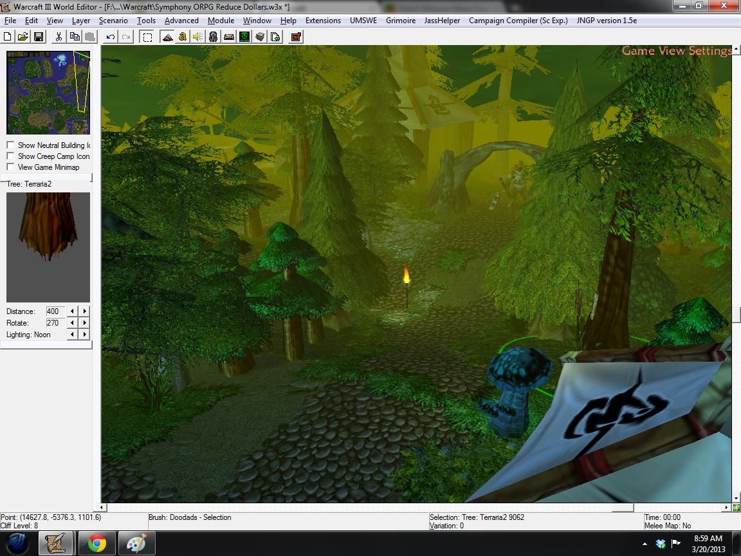Click the green icon at the viewport's bottom-right corner
The height and width of the screenshot is (556, 741).
(x=736, y=508)
